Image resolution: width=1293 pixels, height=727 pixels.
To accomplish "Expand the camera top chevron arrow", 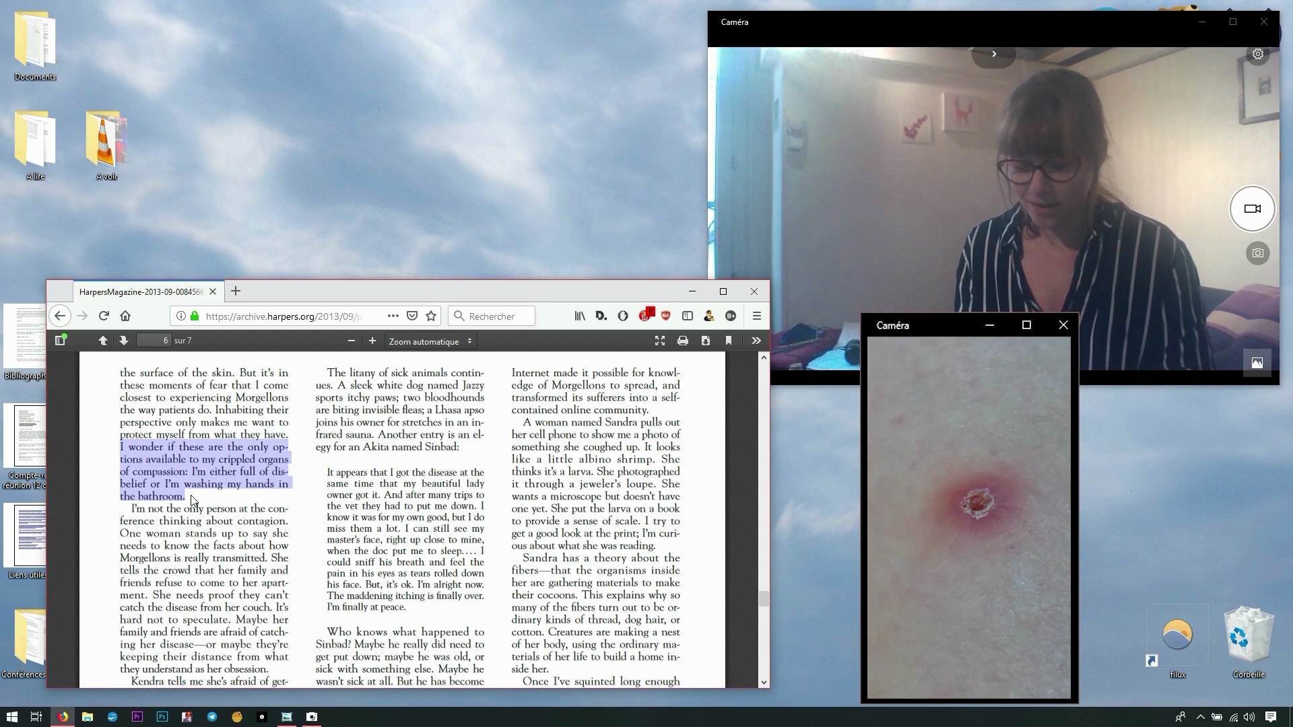I will pos(994,54).
